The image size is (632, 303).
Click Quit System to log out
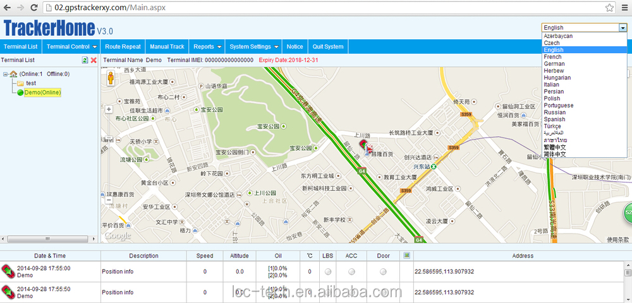coord(328,47)
